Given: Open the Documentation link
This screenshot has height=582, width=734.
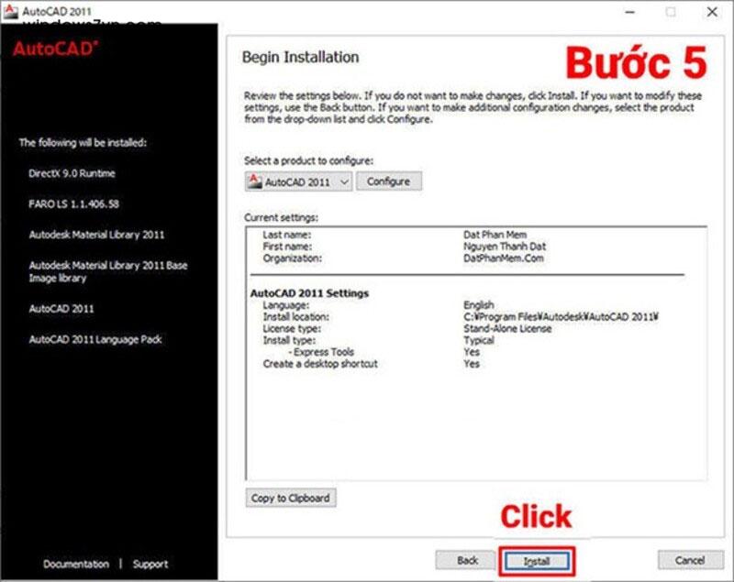Looking at the screenshot, I should pyautogui.click(x=76, y=564).
